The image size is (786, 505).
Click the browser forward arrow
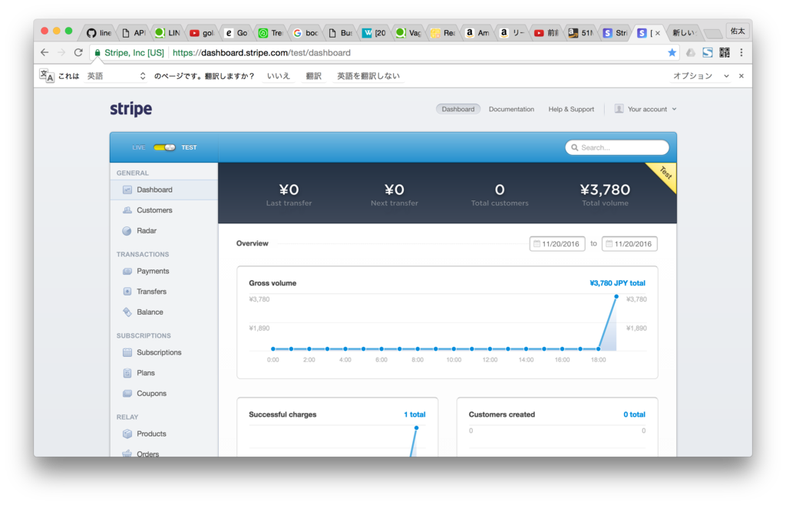pyautogui.click(x=61, y=53)
